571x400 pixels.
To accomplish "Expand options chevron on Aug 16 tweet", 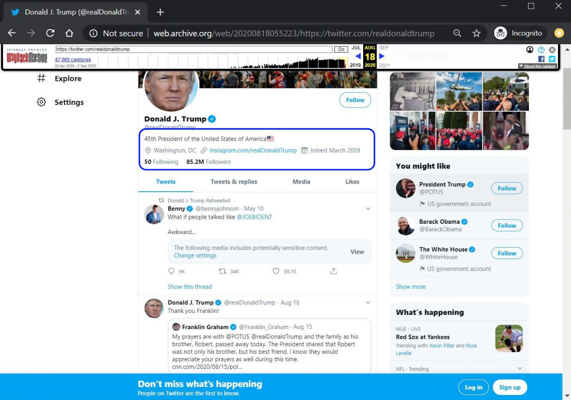I will point(368,302).
